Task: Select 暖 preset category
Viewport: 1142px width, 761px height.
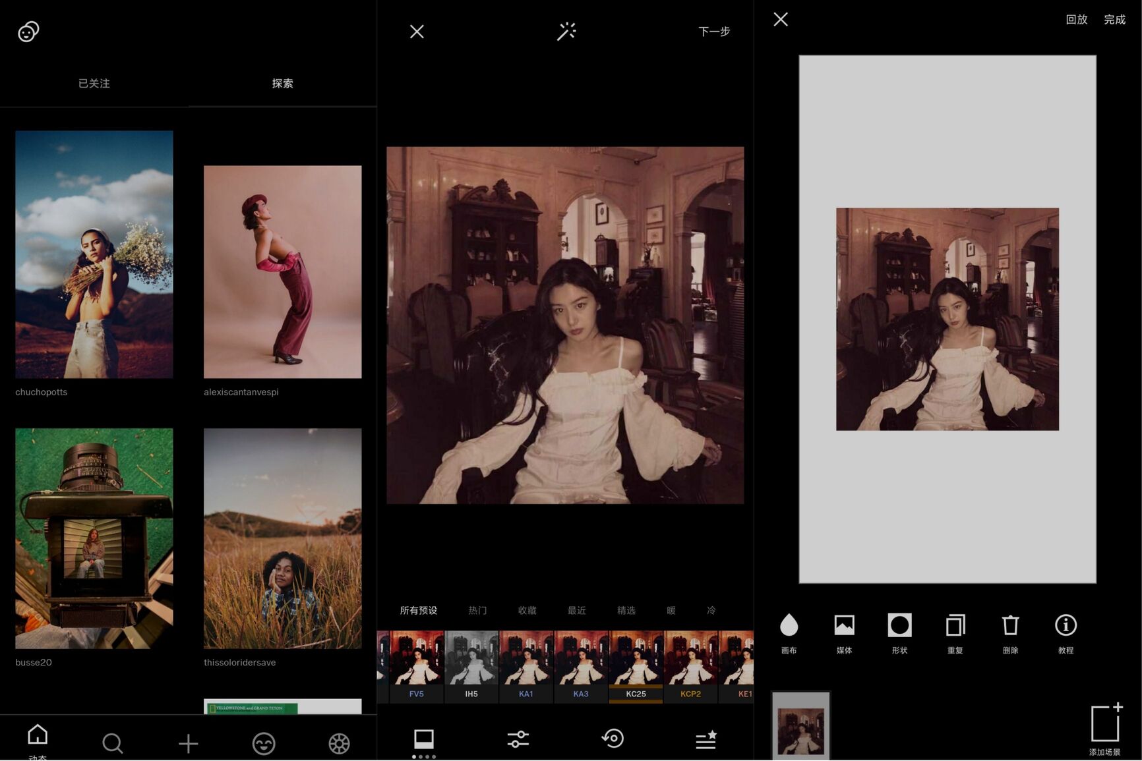Action: (x=671, y=611)
